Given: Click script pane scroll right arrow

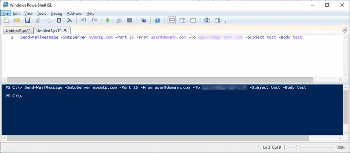Looking at the screenshot, I should pos(340,80).
